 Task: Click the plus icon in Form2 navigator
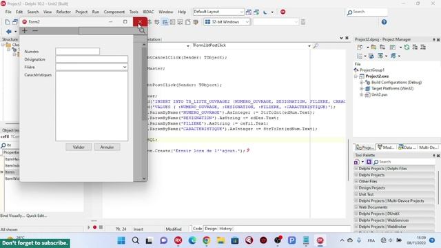click(x=25, y=30)
